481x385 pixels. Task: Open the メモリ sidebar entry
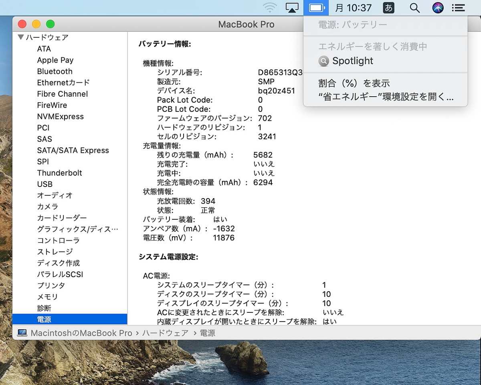(x=47, y=297)
